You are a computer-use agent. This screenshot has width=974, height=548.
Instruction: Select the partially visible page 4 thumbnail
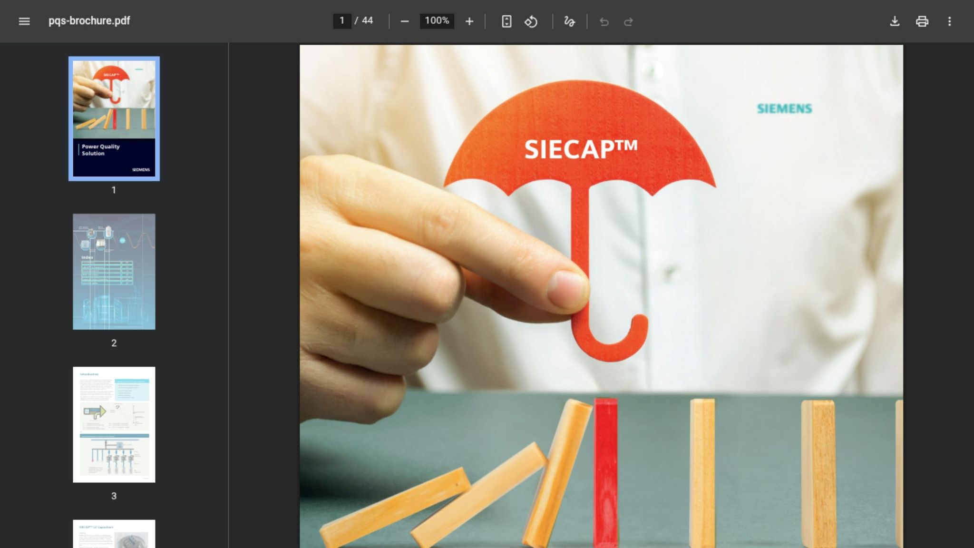[114, 534]
